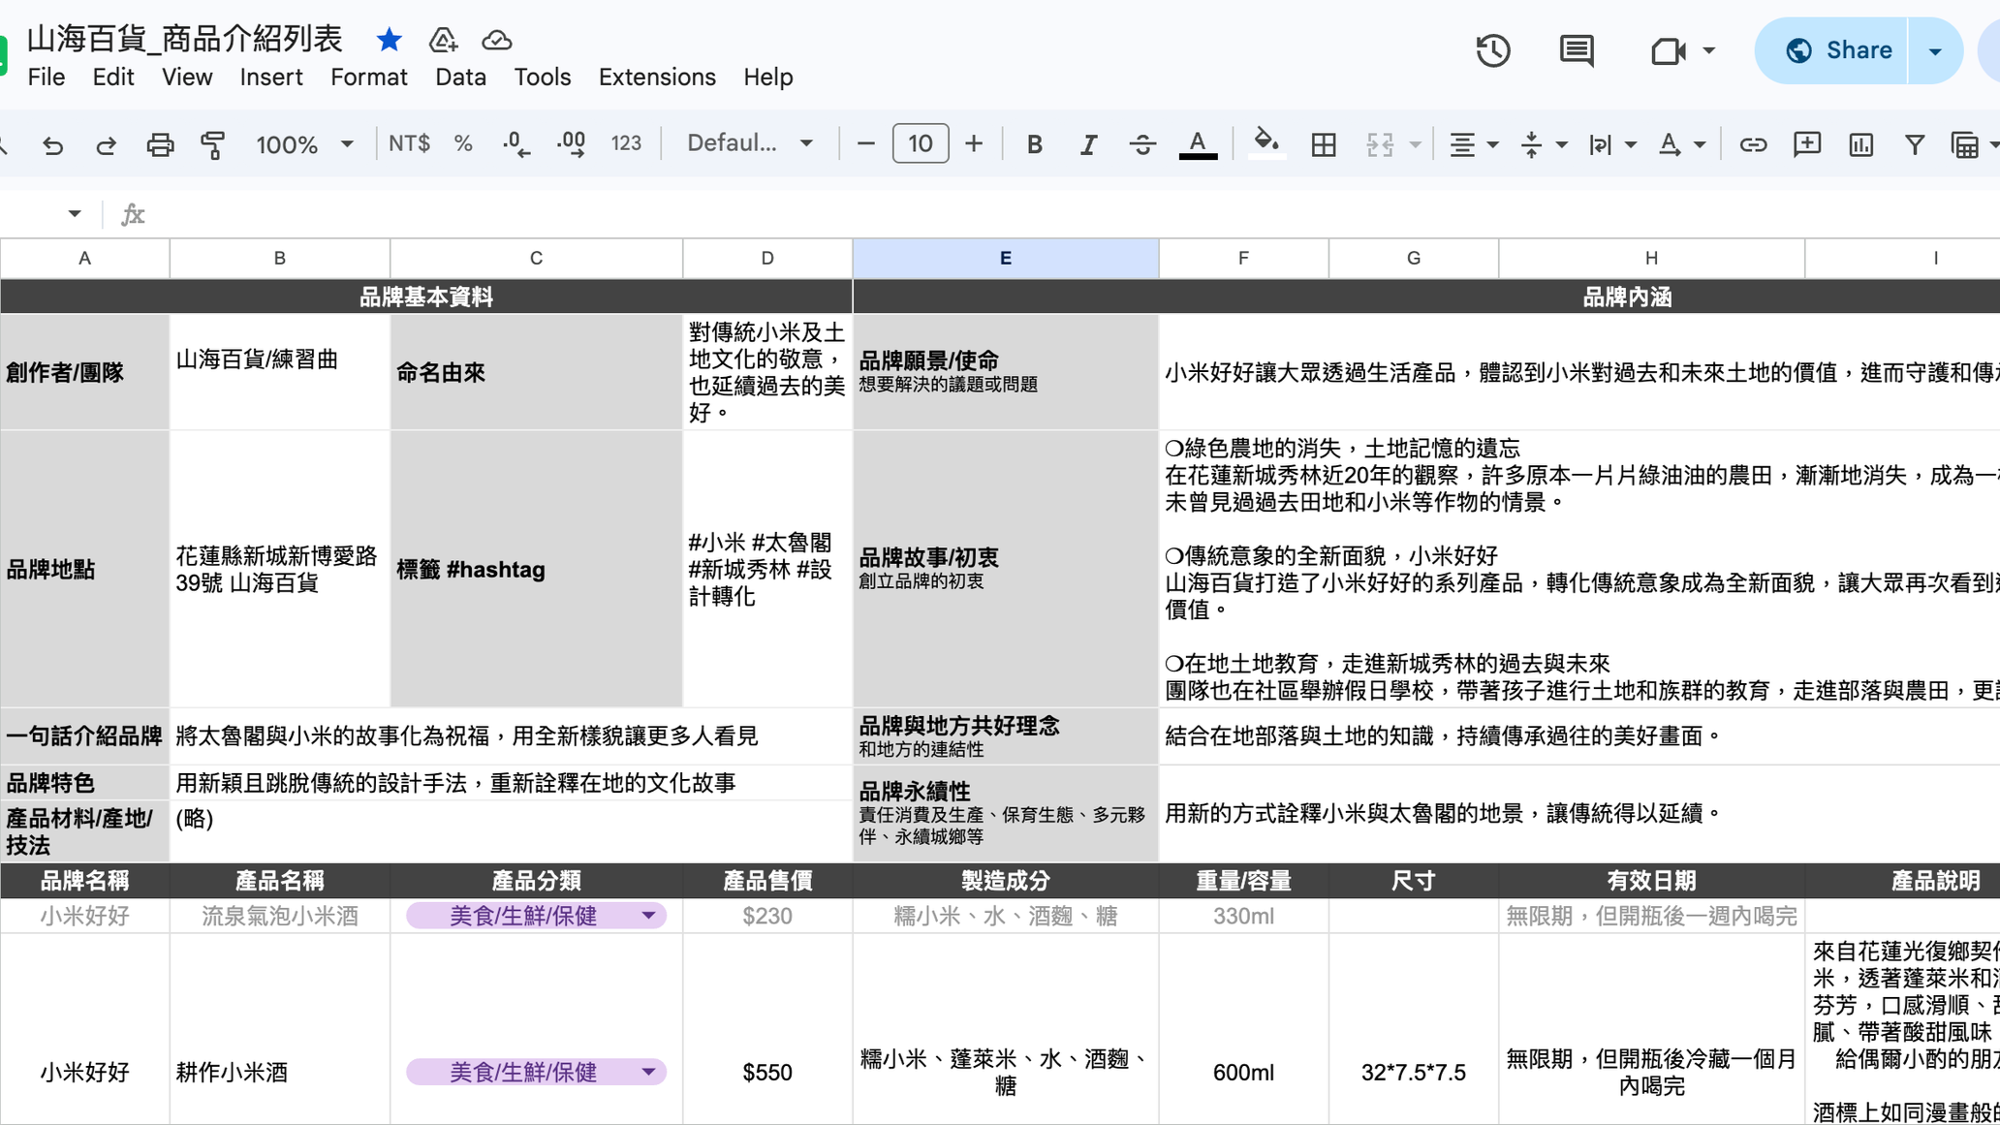Open the borders tool

1323,144
